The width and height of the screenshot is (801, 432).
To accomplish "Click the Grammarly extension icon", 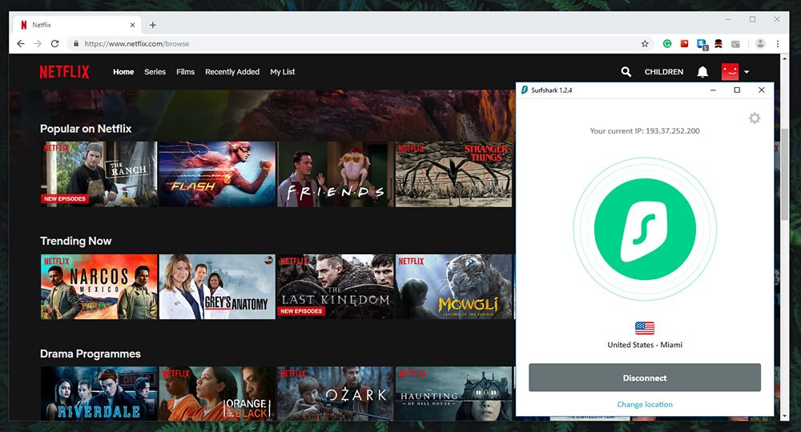I will pyautogui.click(x=667, y=44).
